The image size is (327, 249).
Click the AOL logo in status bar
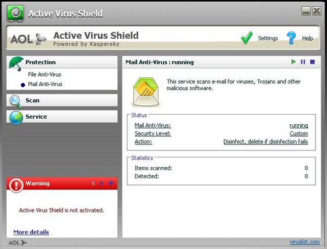tap(18, 243)
